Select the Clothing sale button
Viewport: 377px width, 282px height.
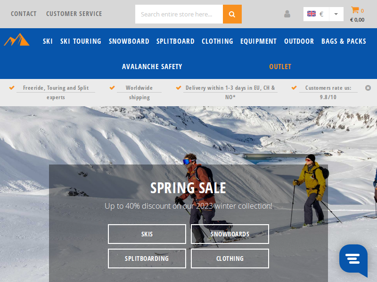pyautogui.click(x=230, y=258)
